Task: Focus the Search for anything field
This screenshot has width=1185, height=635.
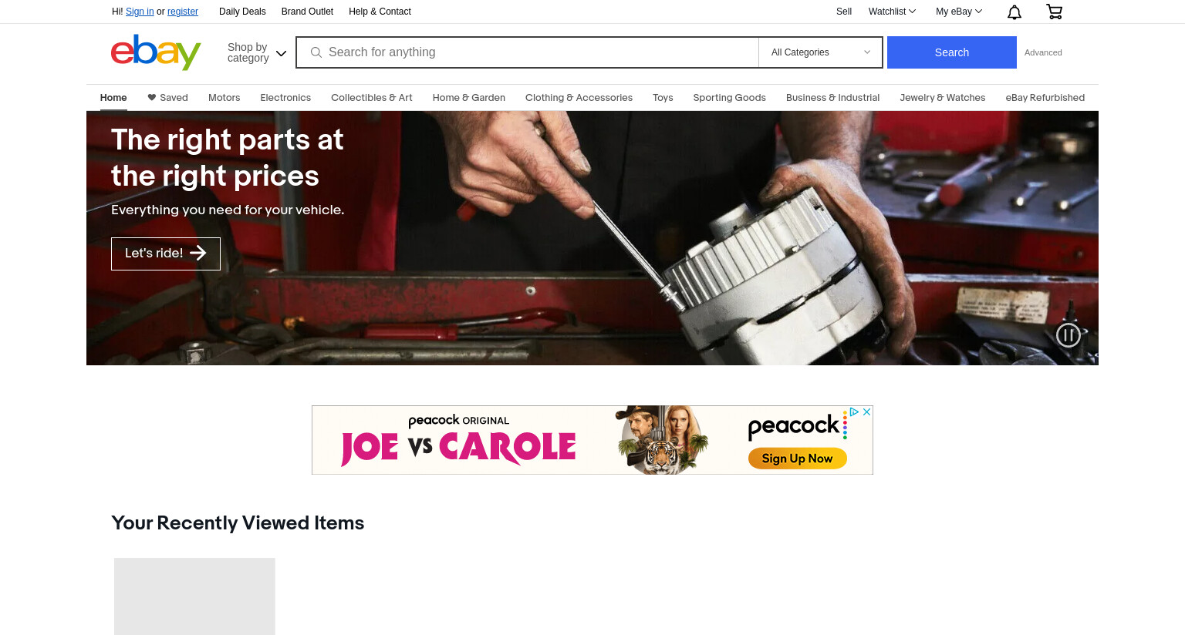Action: click(527, 52)
